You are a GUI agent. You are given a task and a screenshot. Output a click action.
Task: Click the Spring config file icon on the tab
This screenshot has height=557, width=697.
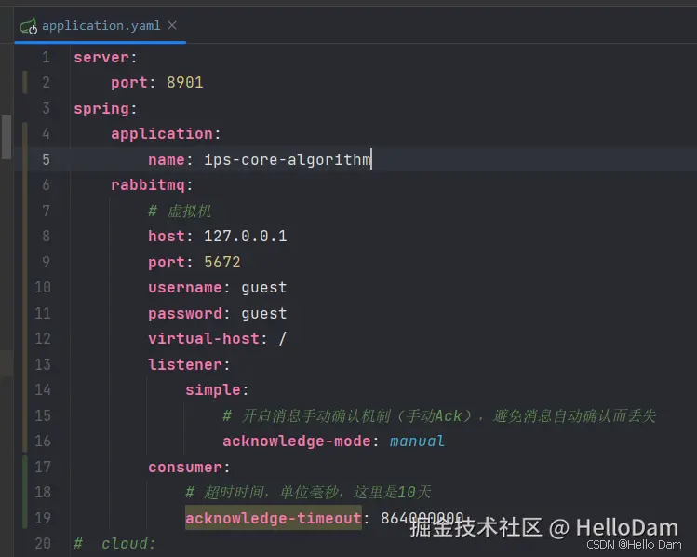(28, 26)
